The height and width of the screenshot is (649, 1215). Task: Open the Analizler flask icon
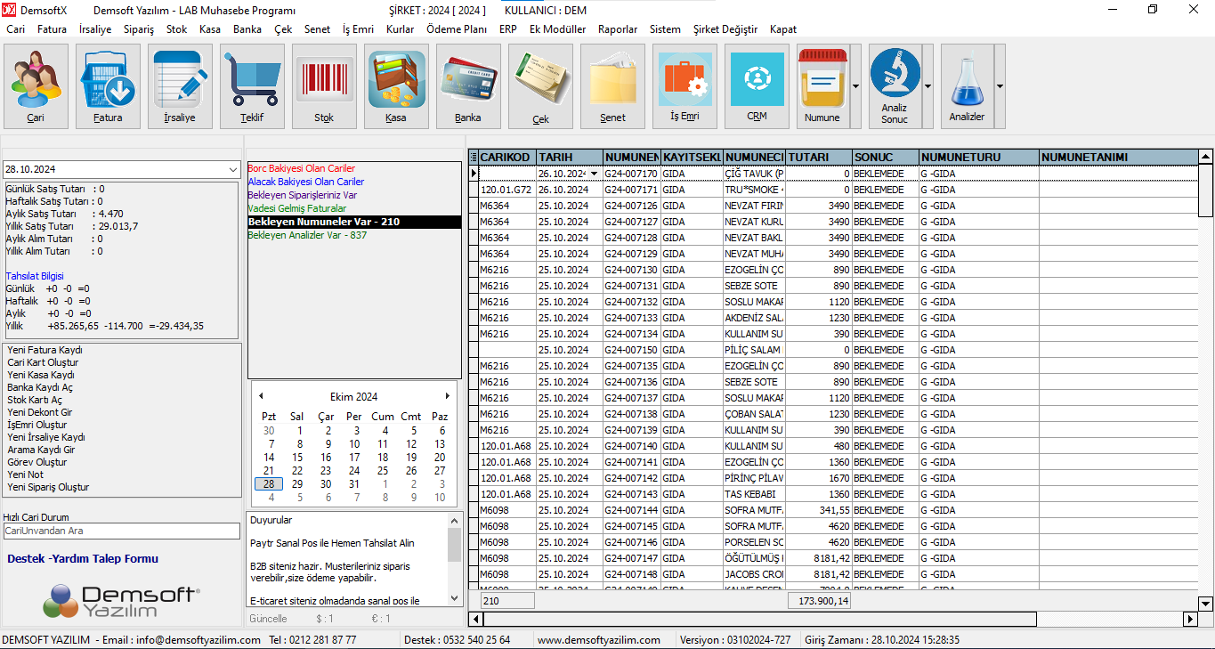point(967,86)
